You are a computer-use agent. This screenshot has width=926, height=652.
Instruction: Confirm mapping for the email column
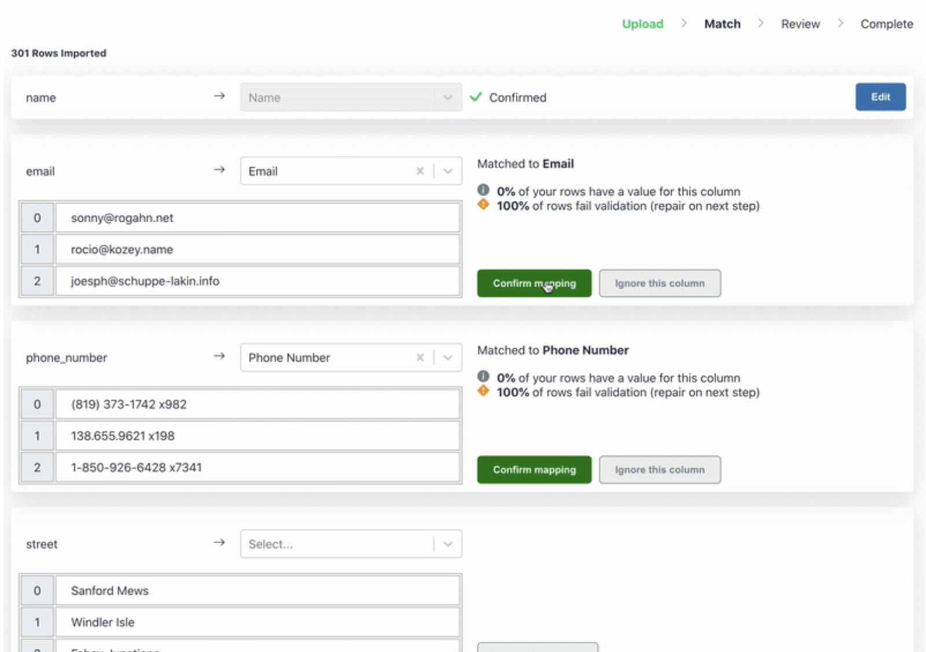(534, 283)
